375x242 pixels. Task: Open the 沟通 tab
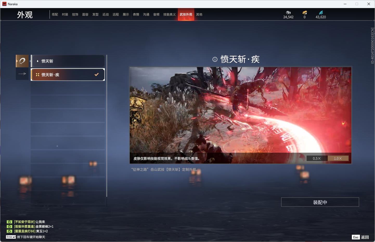(146, 15)
